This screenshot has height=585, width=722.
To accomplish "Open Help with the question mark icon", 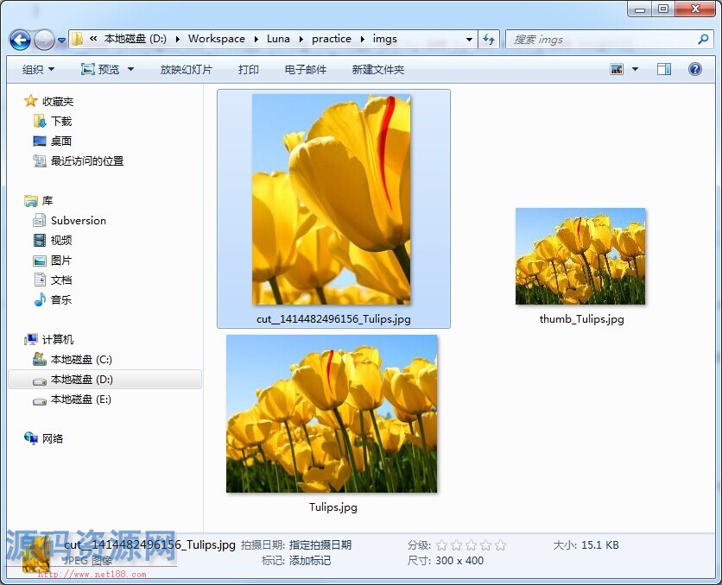I will pyautogui.click(x=695, y=69).
